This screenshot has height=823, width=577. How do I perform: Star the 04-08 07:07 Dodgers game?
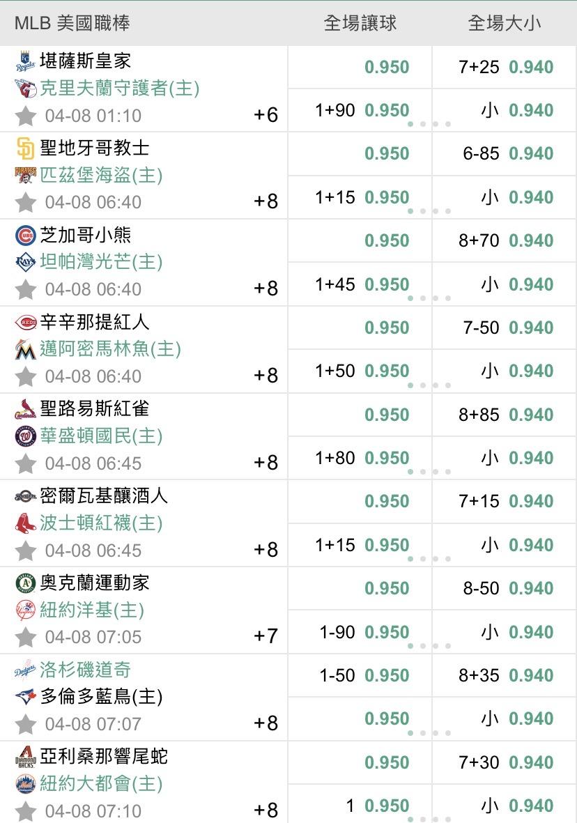click(26, 724)
